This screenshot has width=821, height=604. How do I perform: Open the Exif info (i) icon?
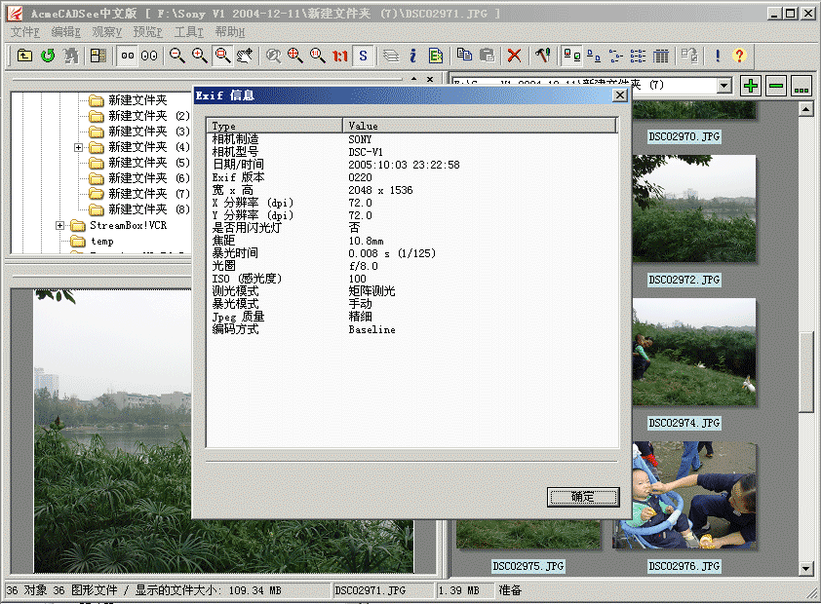413,56
